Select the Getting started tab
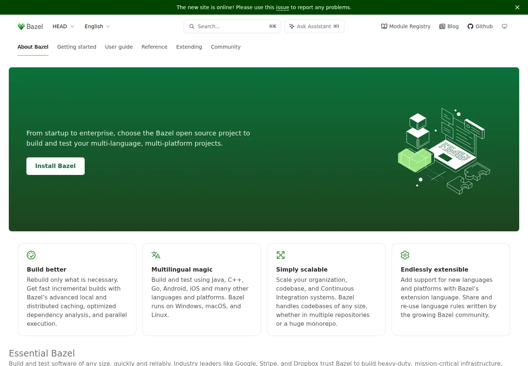The image size is (528, 366). (x=77, y=47)
